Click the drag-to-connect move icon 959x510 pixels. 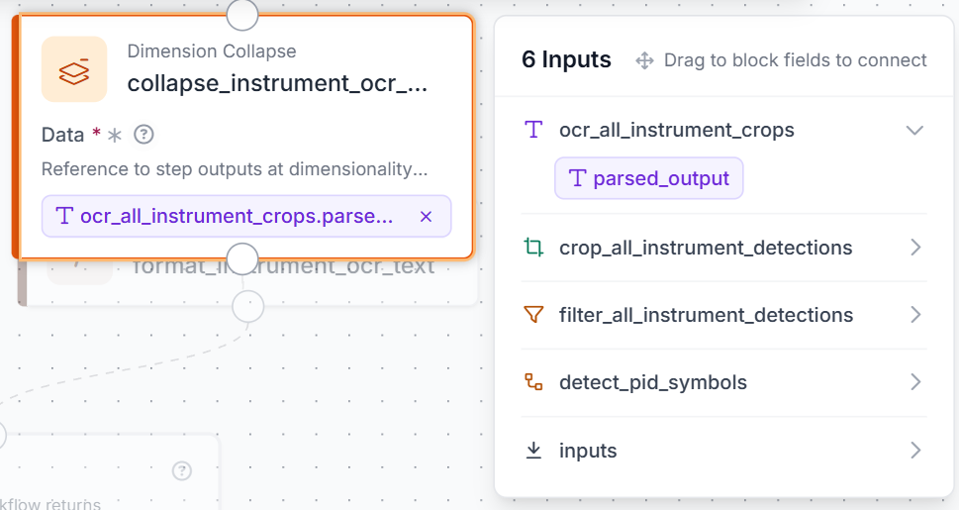click(644, 60)
